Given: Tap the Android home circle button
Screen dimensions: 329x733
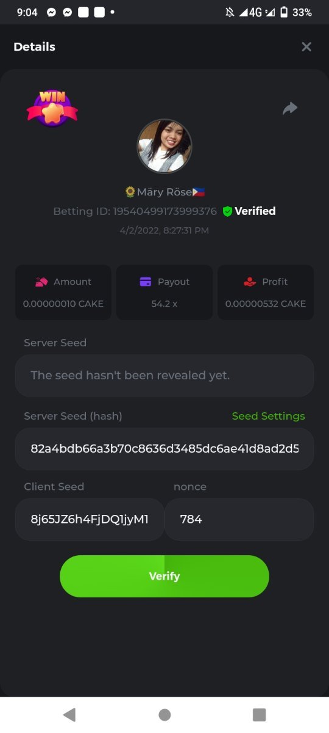Looking at the screenshot, I should click(x=164, y=715).
